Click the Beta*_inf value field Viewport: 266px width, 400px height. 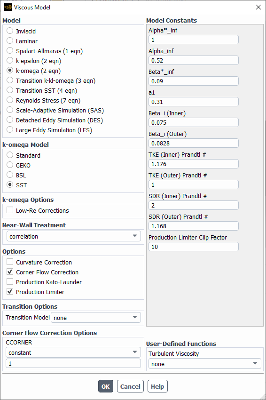194,81
